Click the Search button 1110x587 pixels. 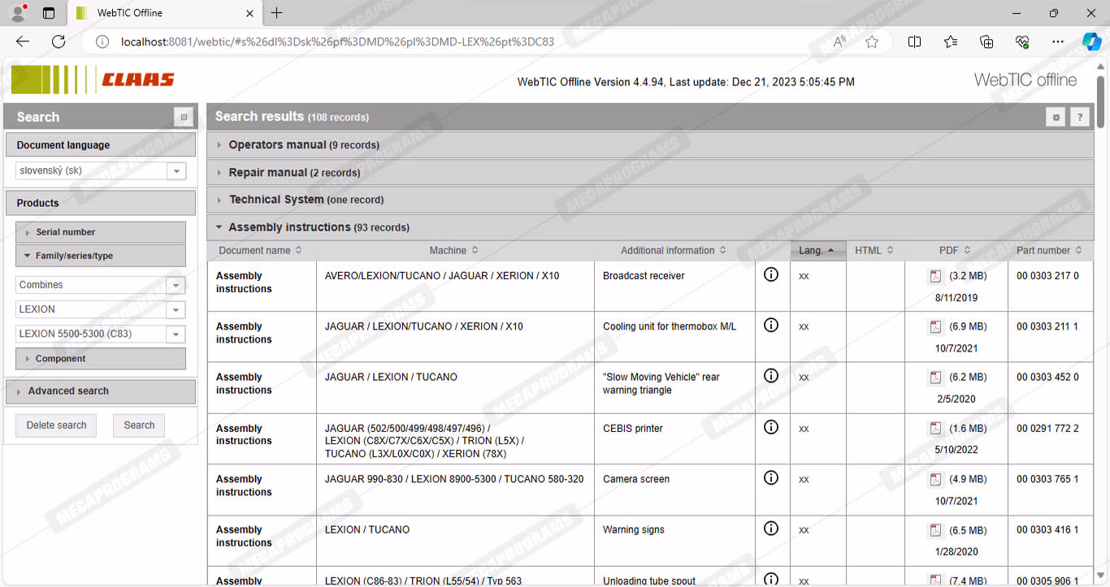click(139, 425)
